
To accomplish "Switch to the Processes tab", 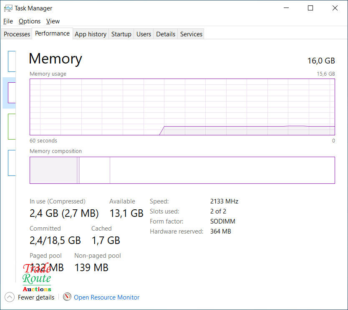I will coord(17,34).
